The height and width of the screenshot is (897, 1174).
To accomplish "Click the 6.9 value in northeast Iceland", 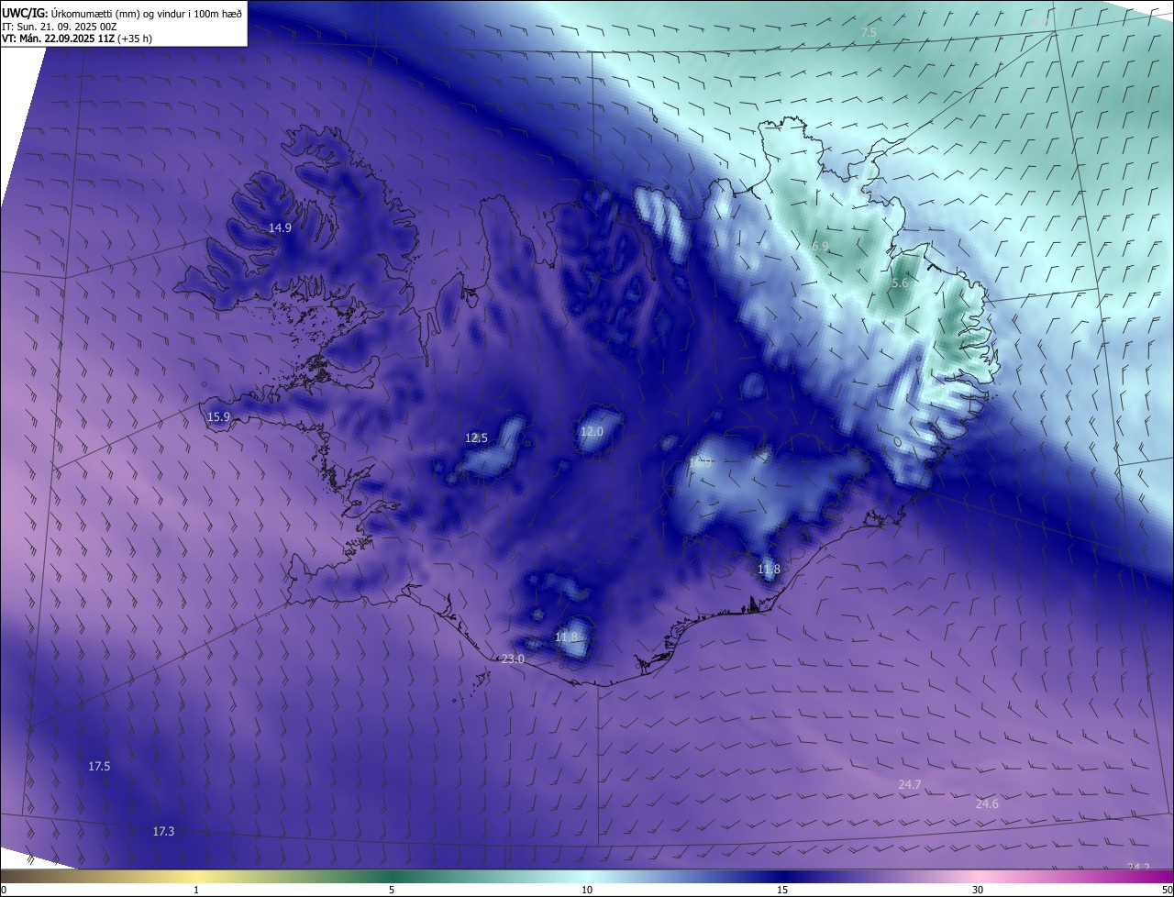I will point(820,247).
